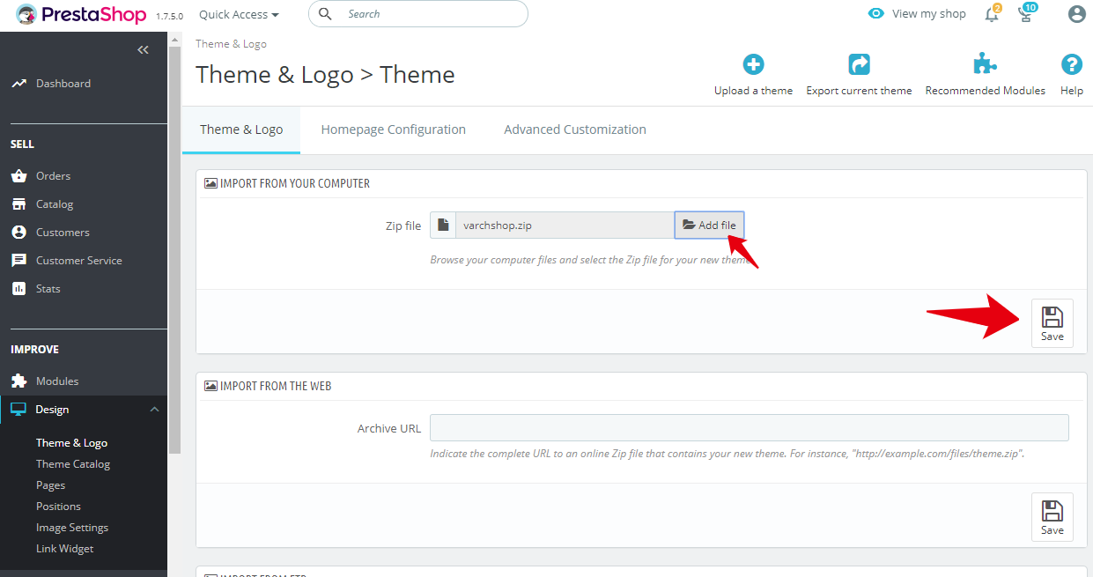Viewport: 1093px width, 577px height.
Task: Click the Add file button
Action: 710,226
